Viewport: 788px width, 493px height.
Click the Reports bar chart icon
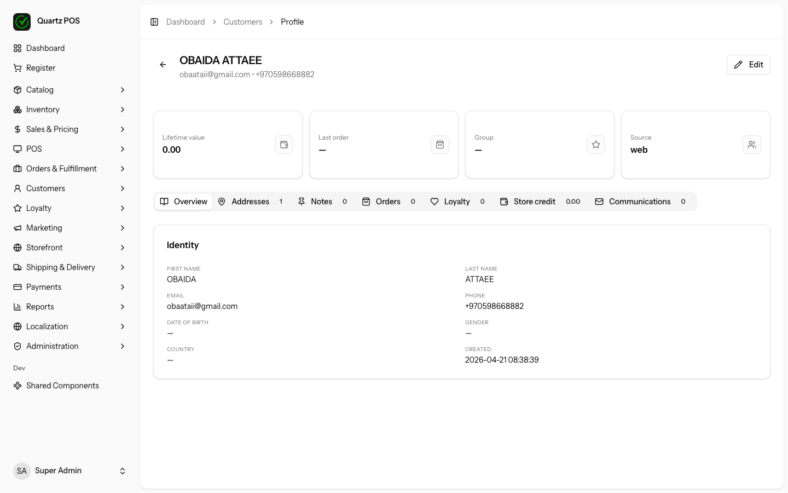click(18, 307)
